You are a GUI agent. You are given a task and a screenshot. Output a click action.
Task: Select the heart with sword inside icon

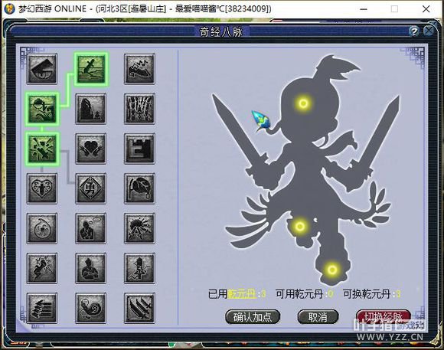(x=42, y=188)
